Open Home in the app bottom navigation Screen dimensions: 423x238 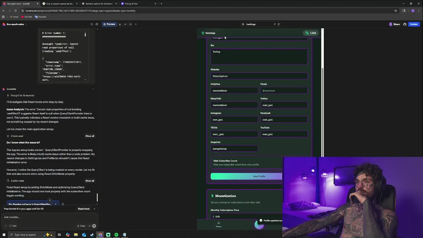pos(218,224)
